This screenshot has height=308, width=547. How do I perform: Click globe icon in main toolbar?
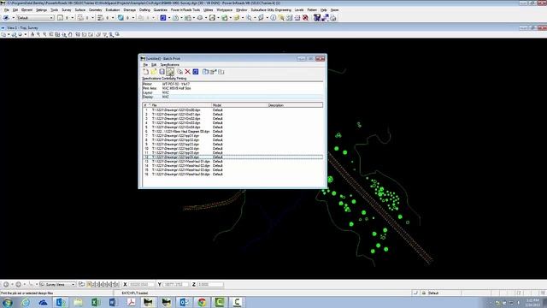coord(121,17)
